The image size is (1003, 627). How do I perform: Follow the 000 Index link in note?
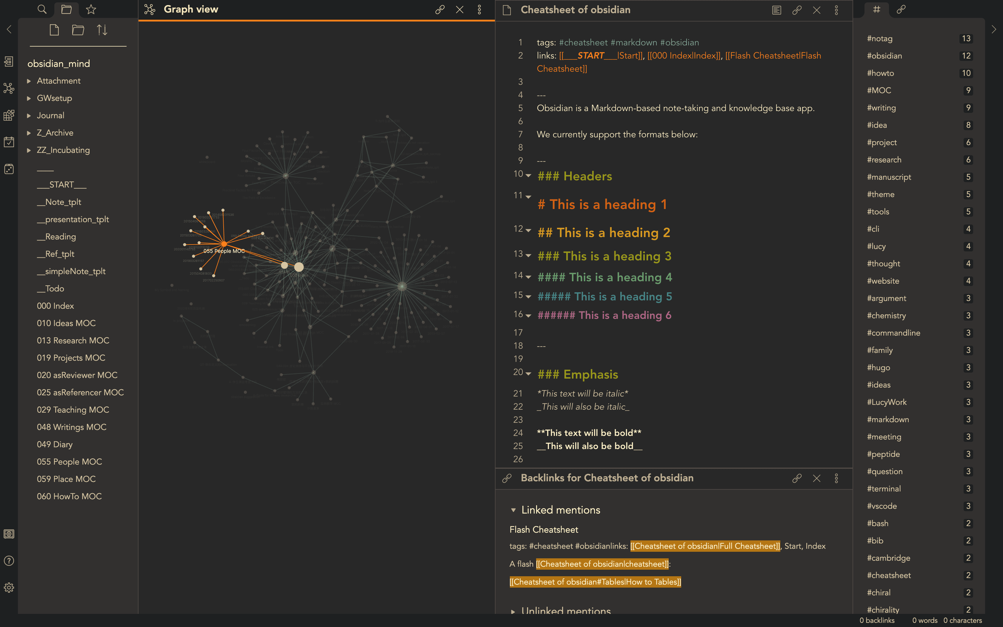pos(684,56)
